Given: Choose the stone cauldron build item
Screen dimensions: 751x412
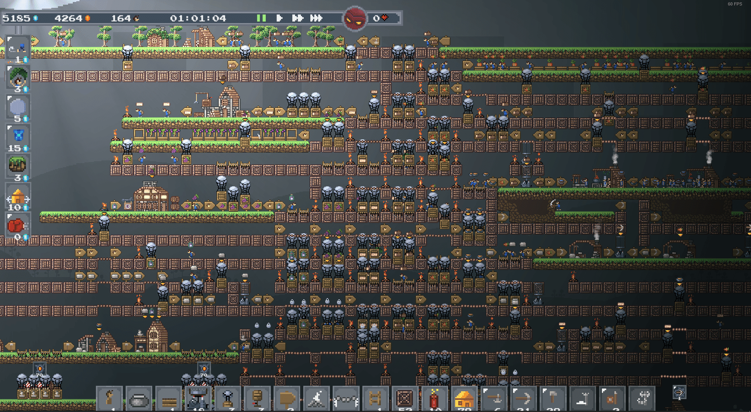Looking at the screenshot, I should click(x=139, y=399).
